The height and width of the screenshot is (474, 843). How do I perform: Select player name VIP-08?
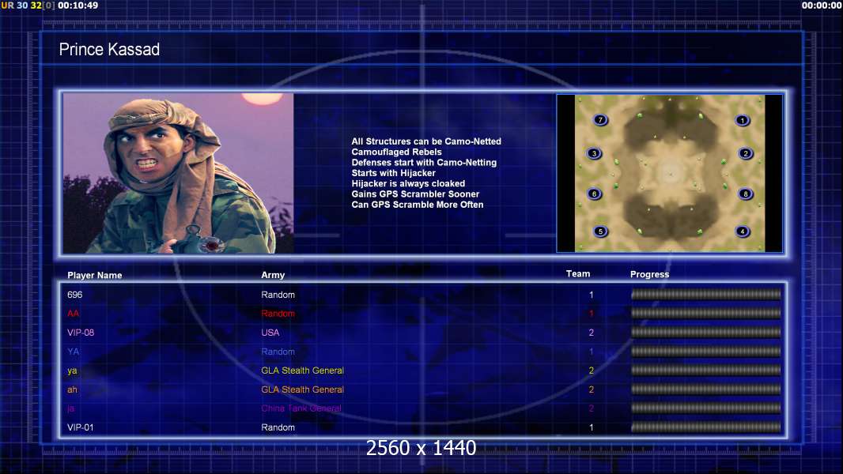pyautogui.click(x=81, y=333)
